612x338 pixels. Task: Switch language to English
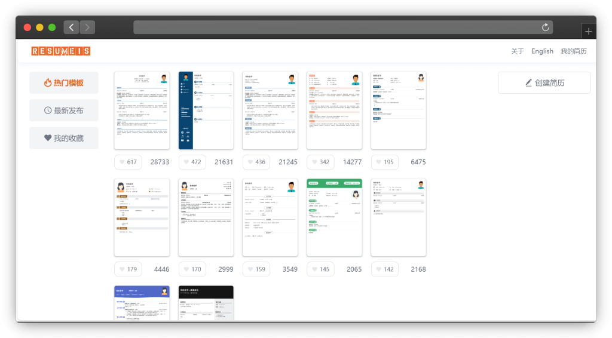(542, 51)
